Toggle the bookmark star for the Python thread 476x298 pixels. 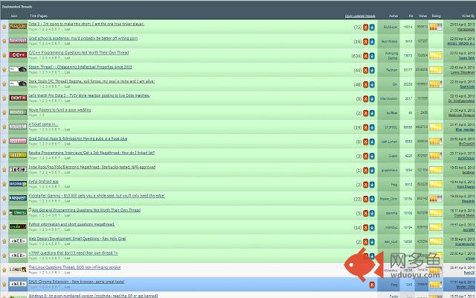click(4, 226)
